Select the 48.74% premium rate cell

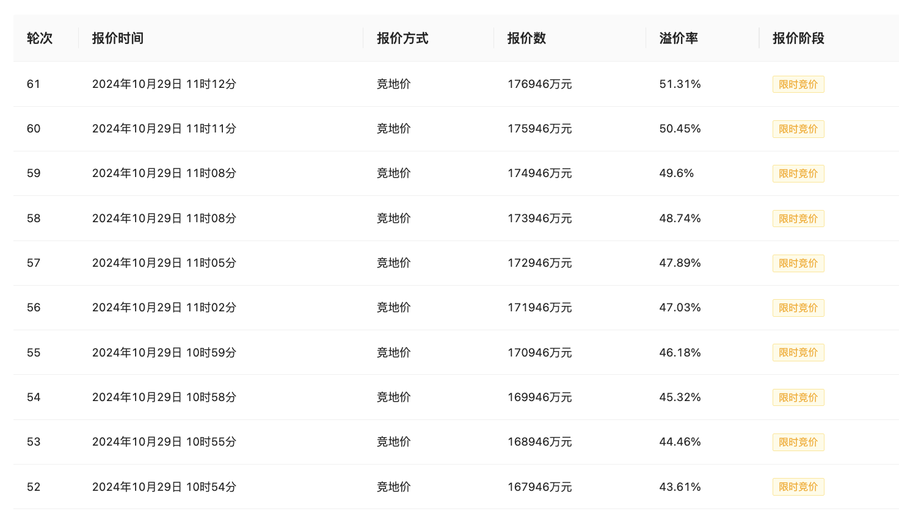tap(680, 219)
